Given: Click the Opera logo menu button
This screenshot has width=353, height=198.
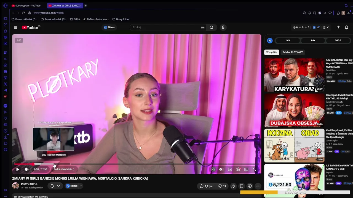Looking at the screenshot, I should (x=5, y=5).
